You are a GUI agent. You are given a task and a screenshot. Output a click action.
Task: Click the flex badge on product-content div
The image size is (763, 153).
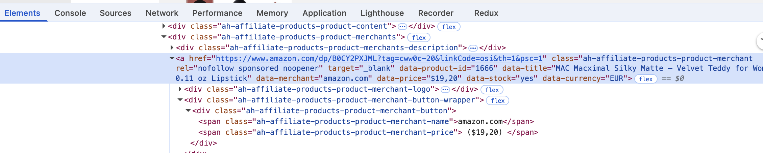pyautogui.click(x=449, y=27)
